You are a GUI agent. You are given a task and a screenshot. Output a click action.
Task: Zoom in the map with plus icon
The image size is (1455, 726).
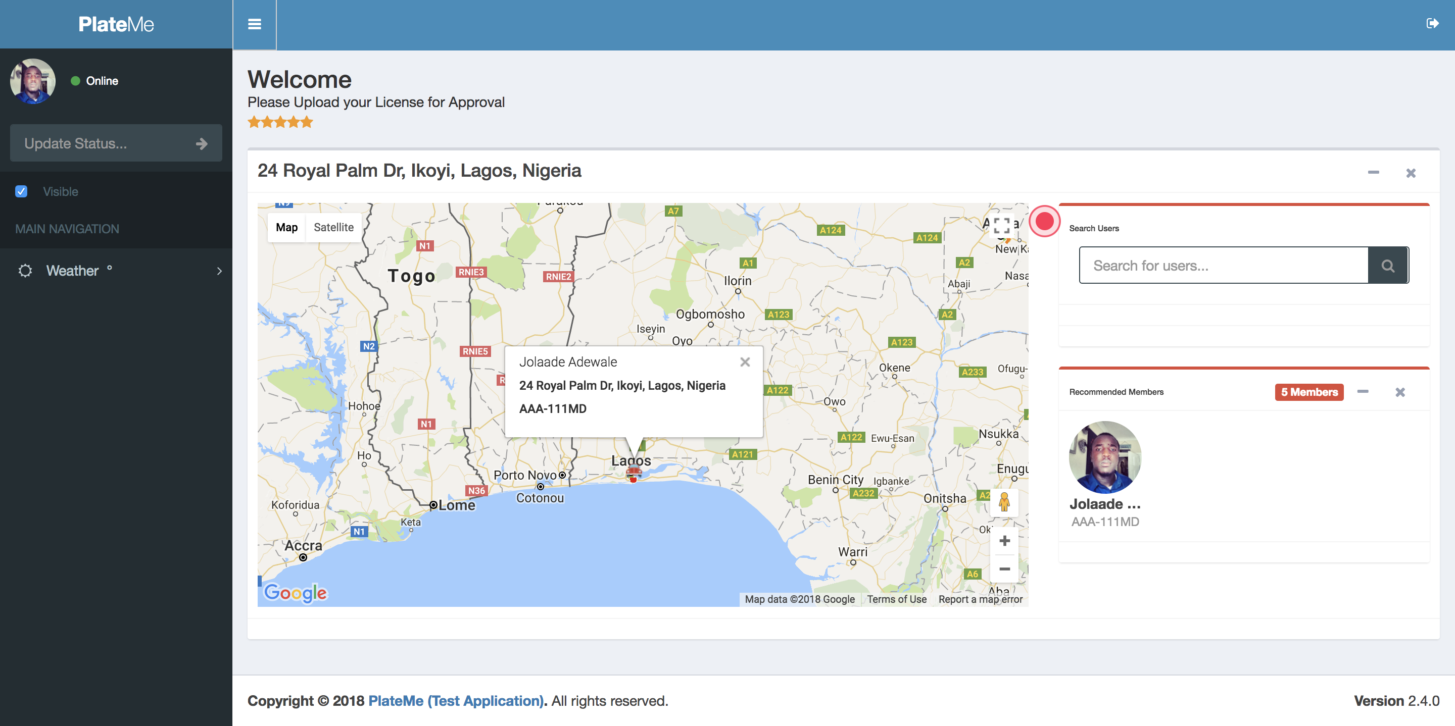1004,541
